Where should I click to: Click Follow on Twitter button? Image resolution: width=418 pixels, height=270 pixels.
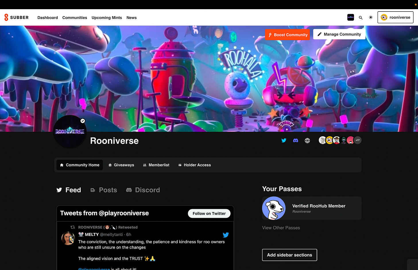(209, 213)
